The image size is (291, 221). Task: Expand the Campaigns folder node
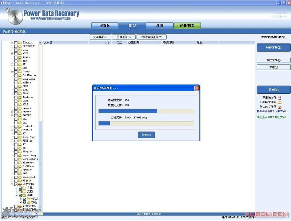[12, 79]
